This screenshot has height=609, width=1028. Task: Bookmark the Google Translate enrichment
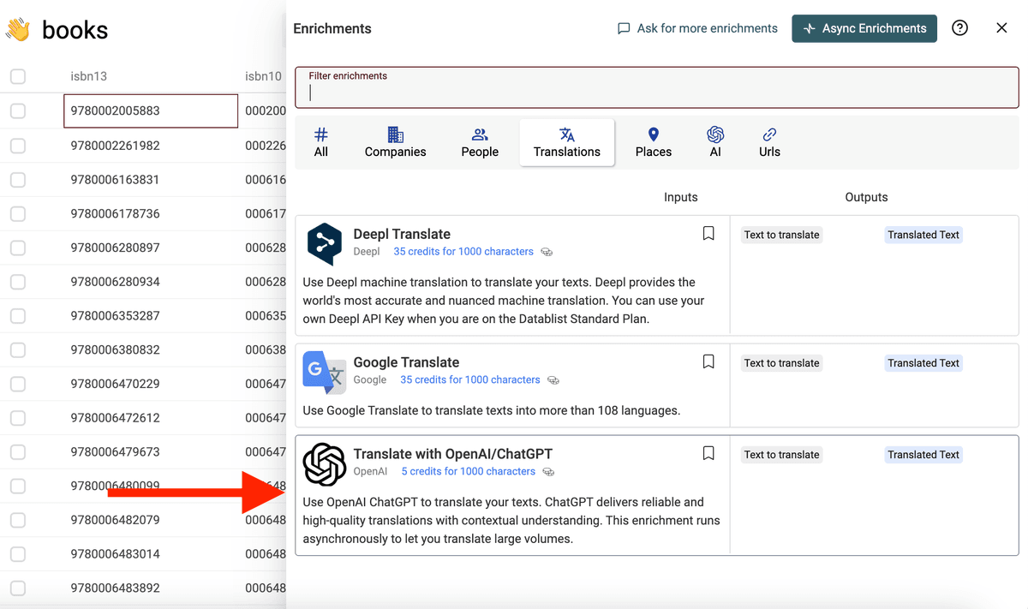point(708,362)
